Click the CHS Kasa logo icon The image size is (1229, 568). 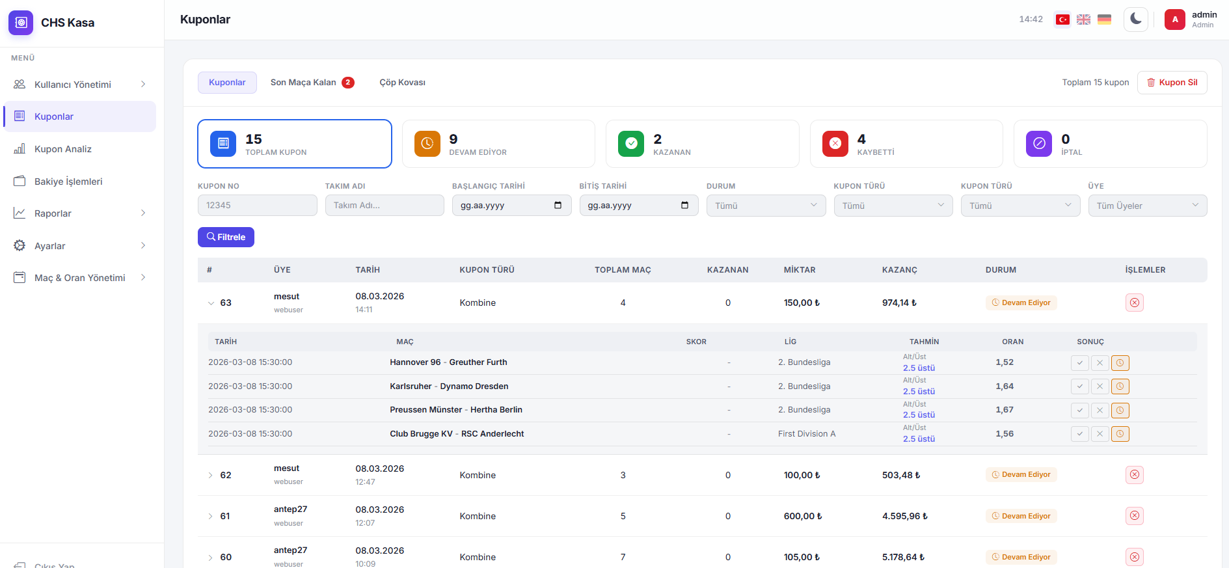[21, 22]
